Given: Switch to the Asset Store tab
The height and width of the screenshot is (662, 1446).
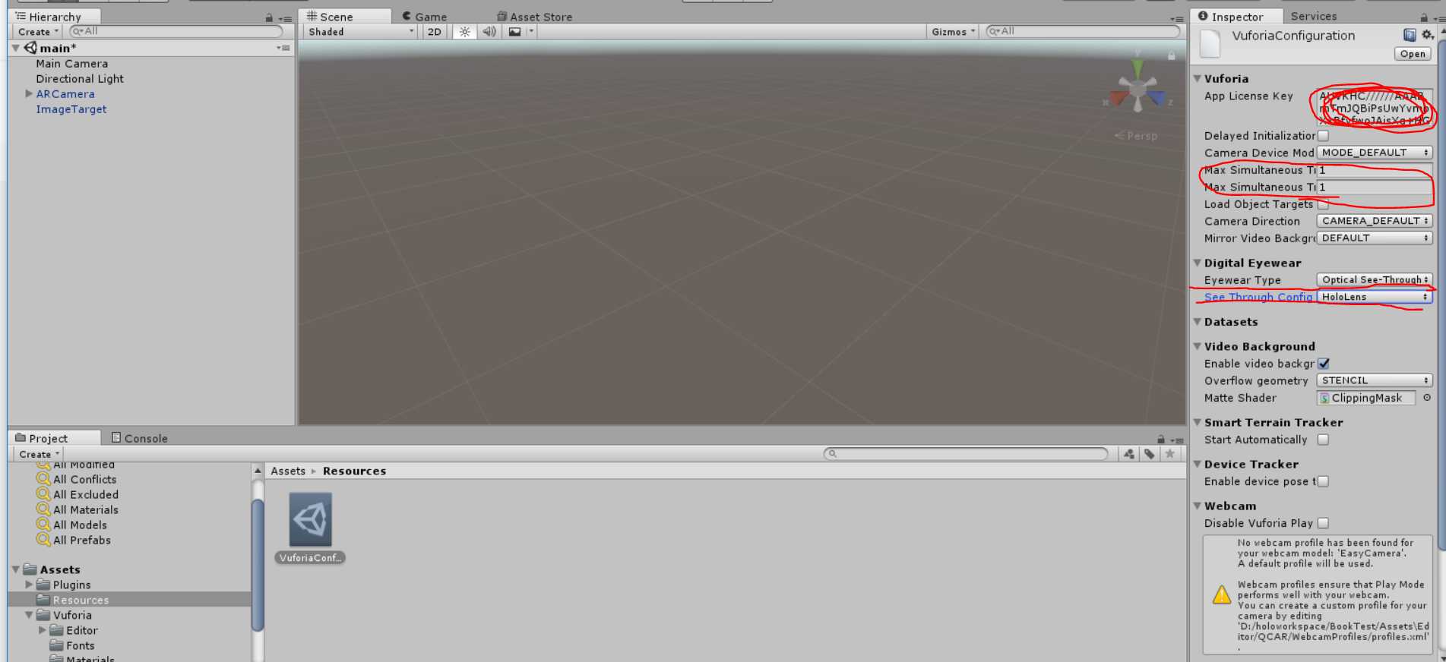Looking at the screenshot, I should pyautogui.click(x=534, y=17).
